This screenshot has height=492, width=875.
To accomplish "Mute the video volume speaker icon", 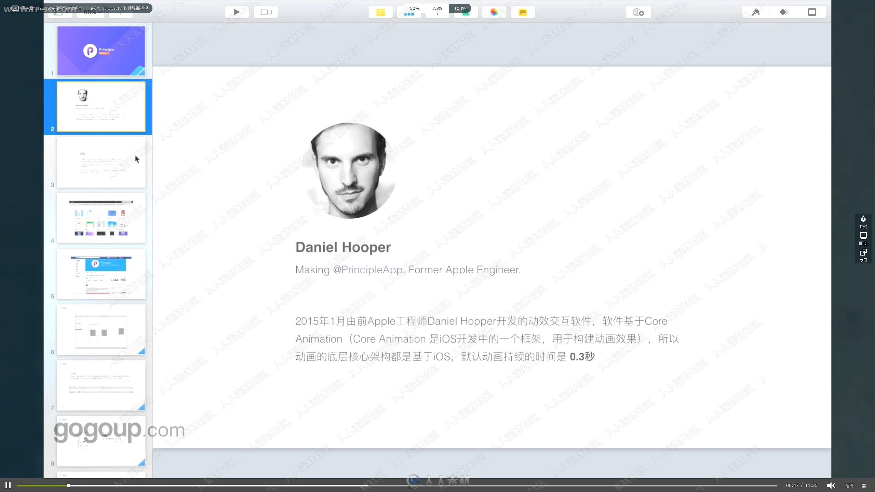I will pos(831,486).
